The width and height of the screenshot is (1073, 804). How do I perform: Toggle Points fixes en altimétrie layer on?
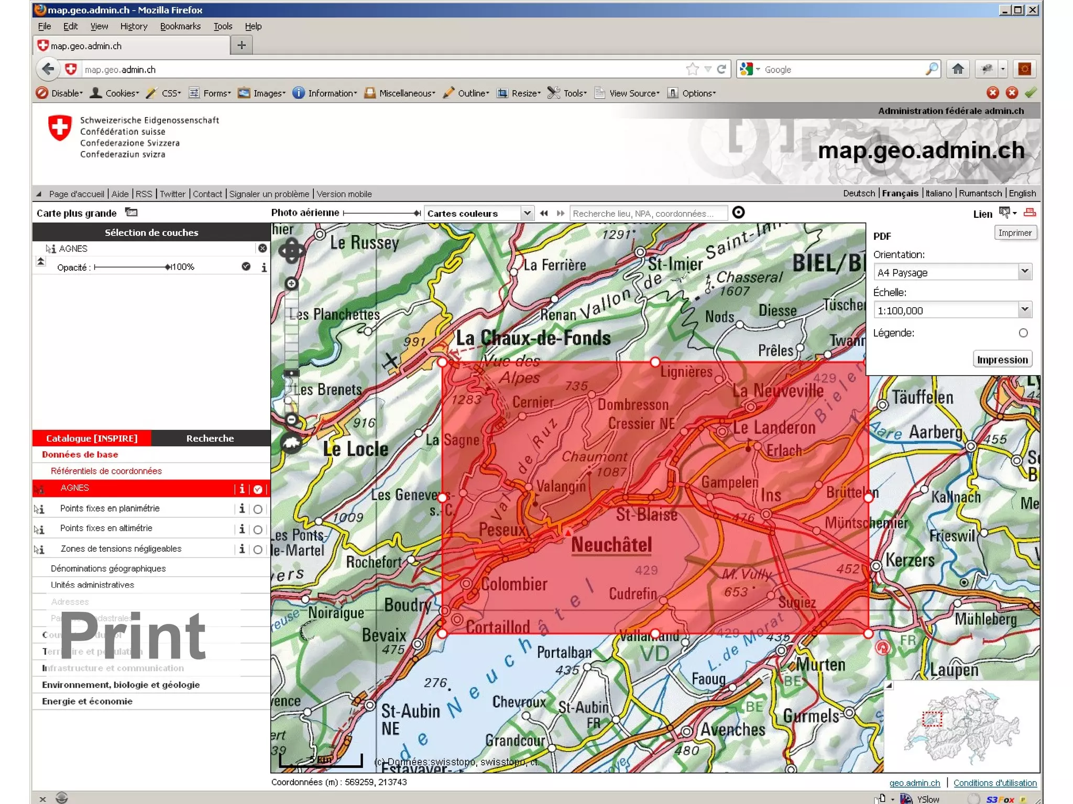click(x=258, y=529)
